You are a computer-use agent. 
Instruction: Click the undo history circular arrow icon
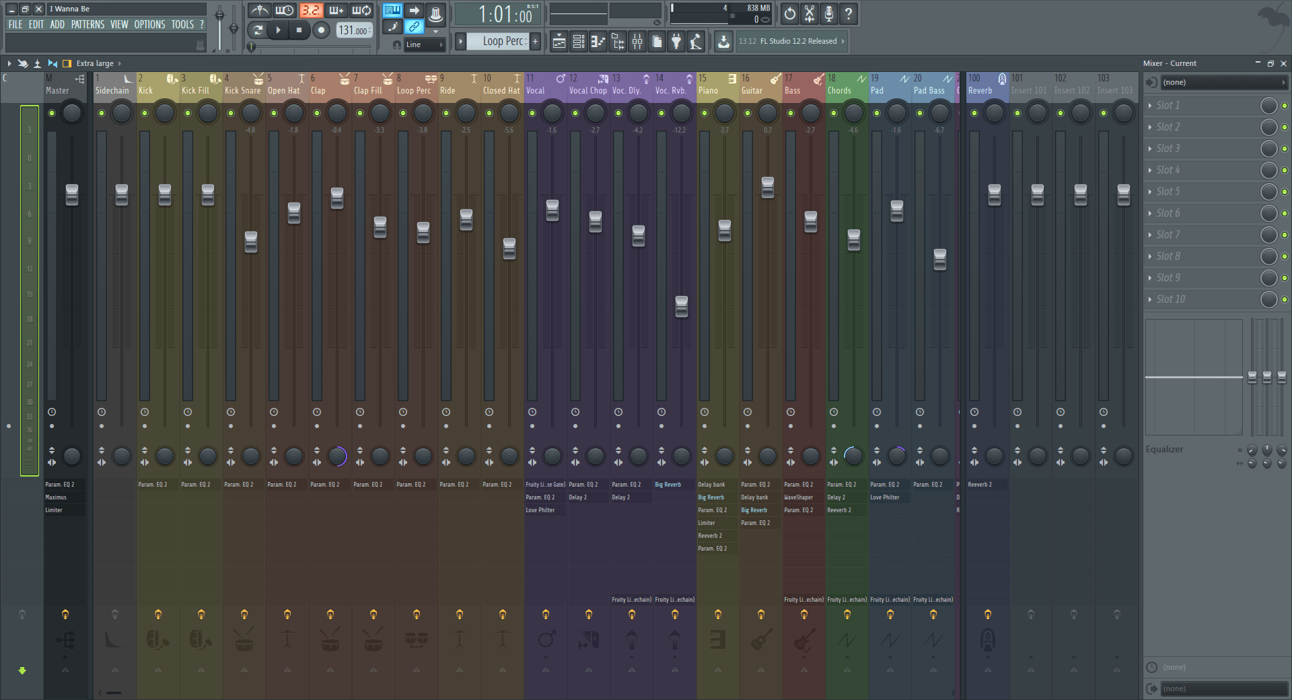tap(789, 13)
